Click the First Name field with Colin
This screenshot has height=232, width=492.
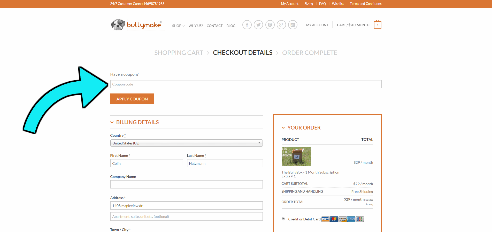[x=147, y=163]
